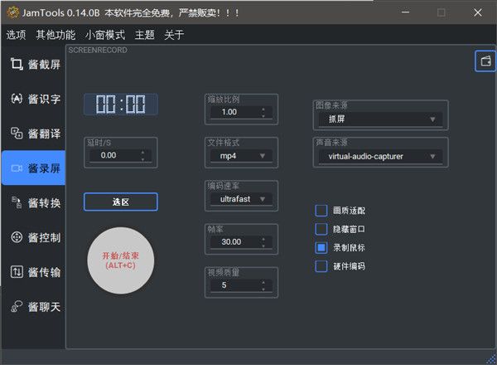
Task: Enable the 硬件编码 checkbox
Action: coord(321,266)
